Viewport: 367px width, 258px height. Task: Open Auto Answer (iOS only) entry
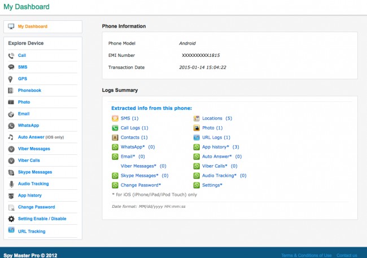(41, 137)
